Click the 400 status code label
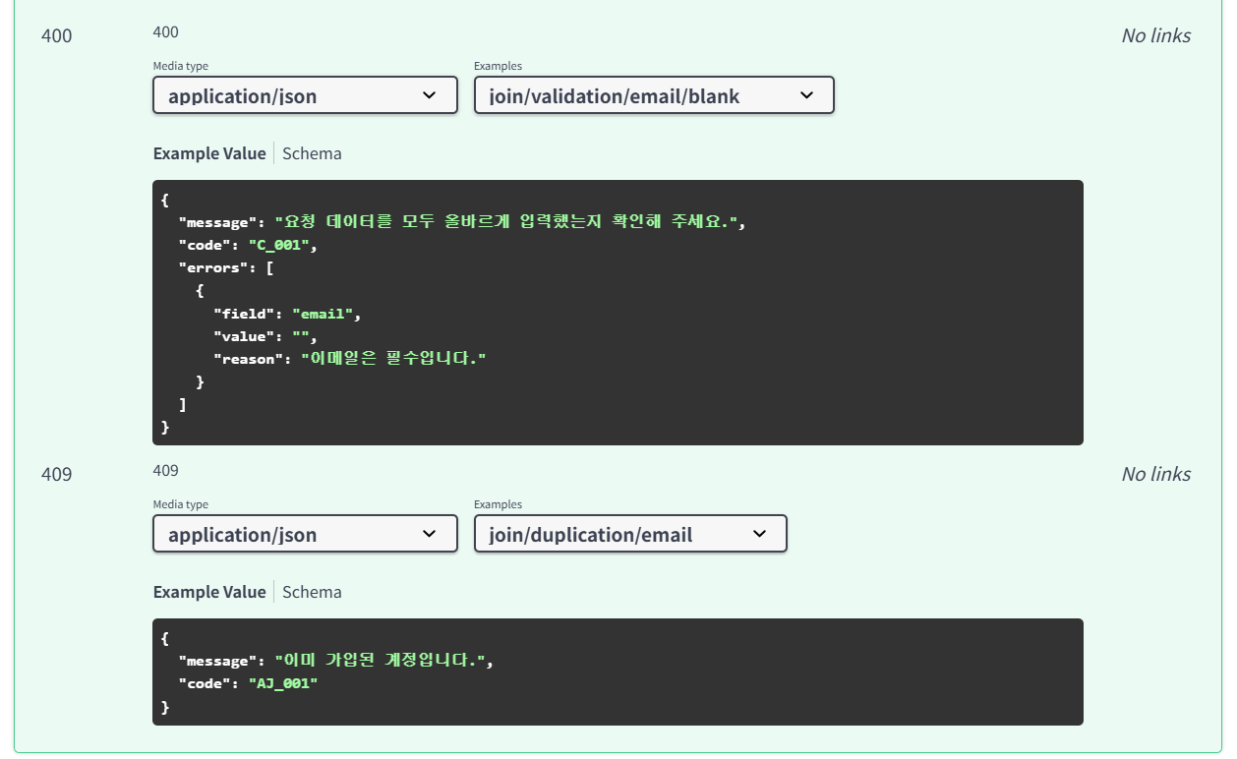 pos(56,35)
